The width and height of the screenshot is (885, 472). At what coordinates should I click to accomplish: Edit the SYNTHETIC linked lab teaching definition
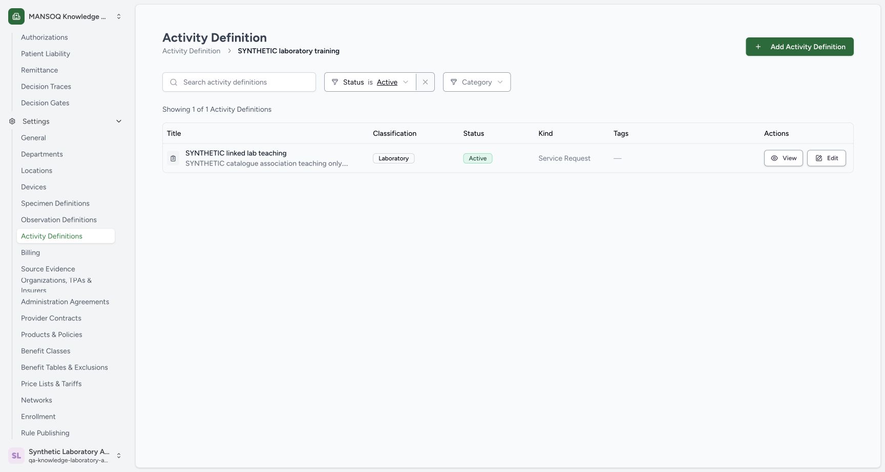point(827,158)
